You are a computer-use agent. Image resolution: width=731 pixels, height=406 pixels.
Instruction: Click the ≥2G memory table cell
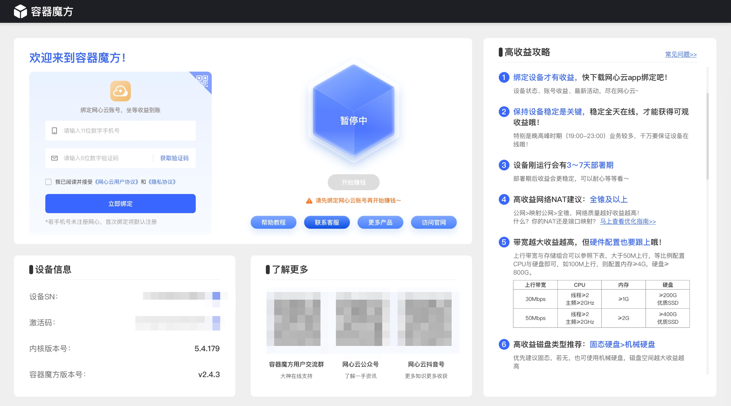click(x=624, y=318)
